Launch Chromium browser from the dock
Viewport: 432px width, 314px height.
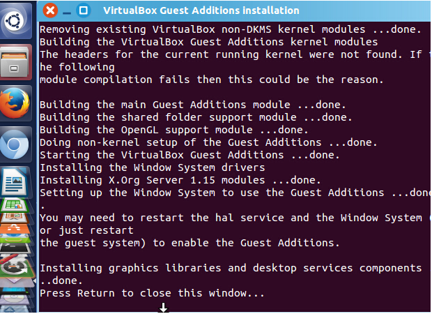[x=15, y=144]
